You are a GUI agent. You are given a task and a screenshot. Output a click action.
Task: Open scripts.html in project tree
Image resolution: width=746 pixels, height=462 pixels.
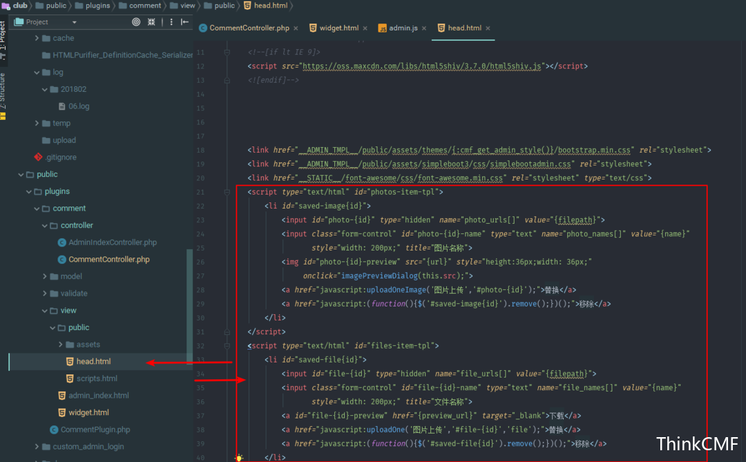(x=92, y=378)
